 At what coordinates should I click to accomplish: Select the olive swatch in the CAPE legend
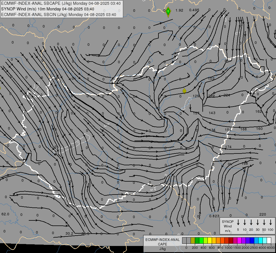point(193,240)
